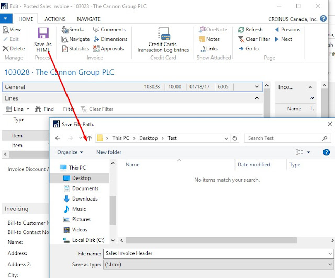Open Credit Cards Transaction Log Entries
The image size is (335, 278).
point(163,40)
